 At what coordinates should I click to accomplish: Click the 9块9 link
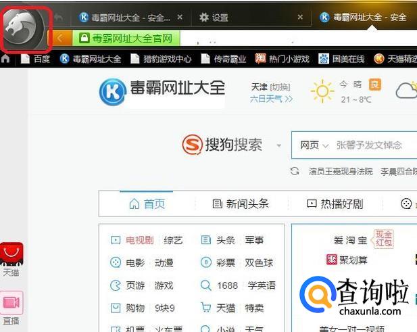[165, 308]
